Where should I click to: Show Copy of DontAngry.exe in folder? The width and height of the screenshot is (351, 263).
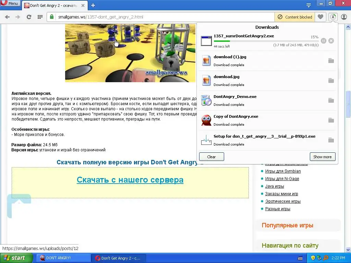click(x=331, y=120)
